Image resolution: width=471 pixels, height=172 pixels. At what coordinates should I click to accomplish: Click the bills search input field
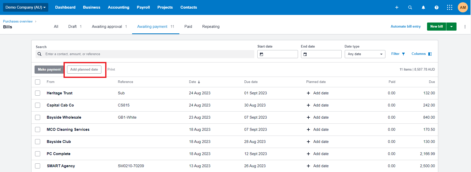pyautogui.click(x=145, y=54)
